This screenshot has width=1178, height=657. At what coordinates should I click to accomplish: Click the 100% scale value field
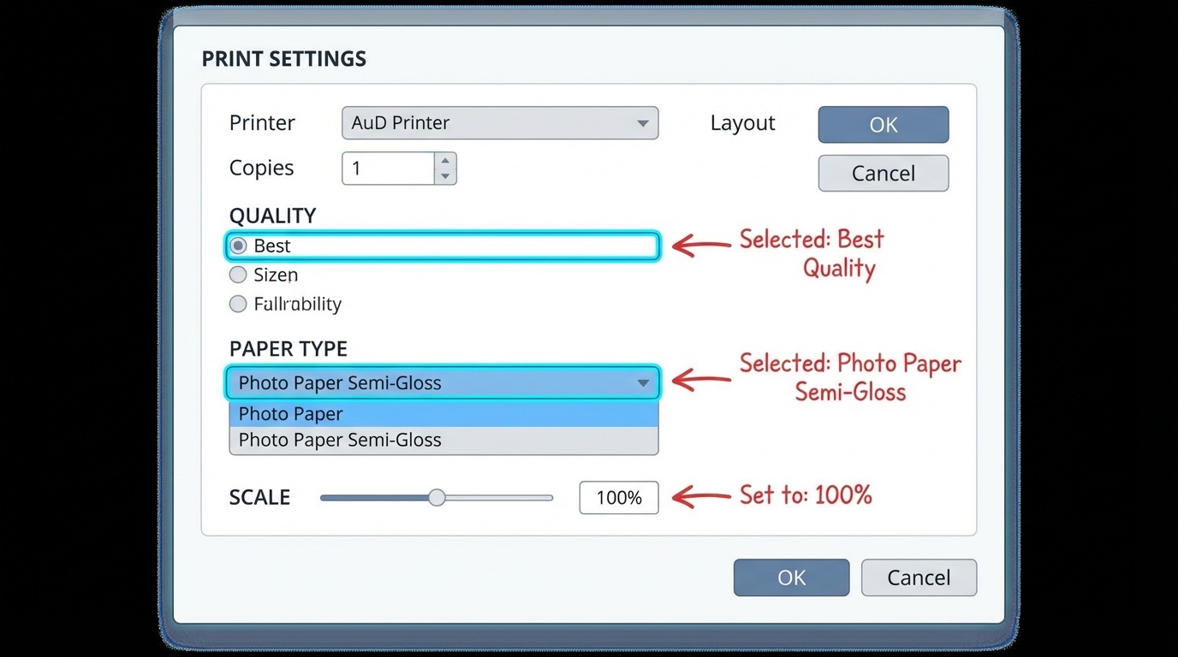click(x=618, y=497)
